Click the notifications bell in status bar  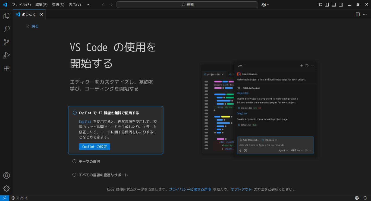click(365, 198)
